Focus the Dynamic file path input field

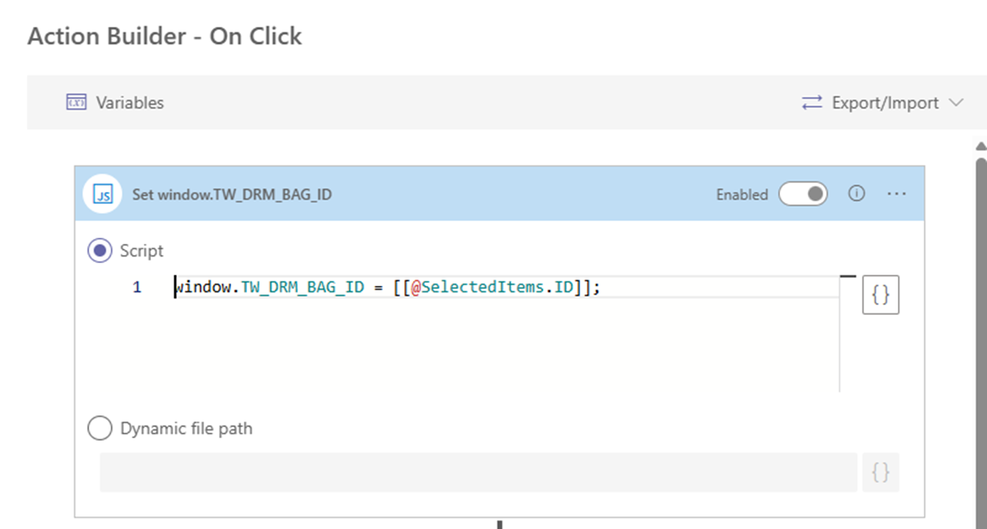click(x=478, y=473)
